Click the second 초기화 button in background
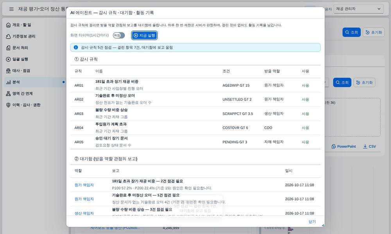This screenshot has height=234, width=391. click(364, 83)
